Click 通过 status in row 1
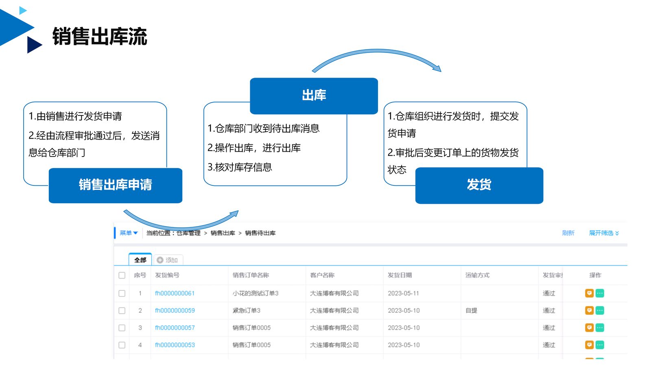The height and width of the screenshot is (366, 651). (x=549, y=293)
